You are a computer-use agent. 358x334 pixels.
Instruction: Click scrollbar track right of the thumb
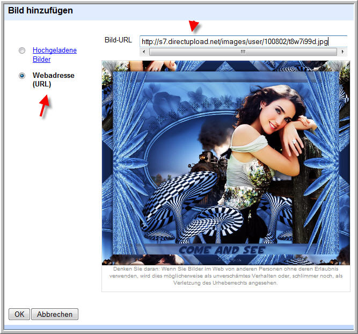tap(338, 52)
